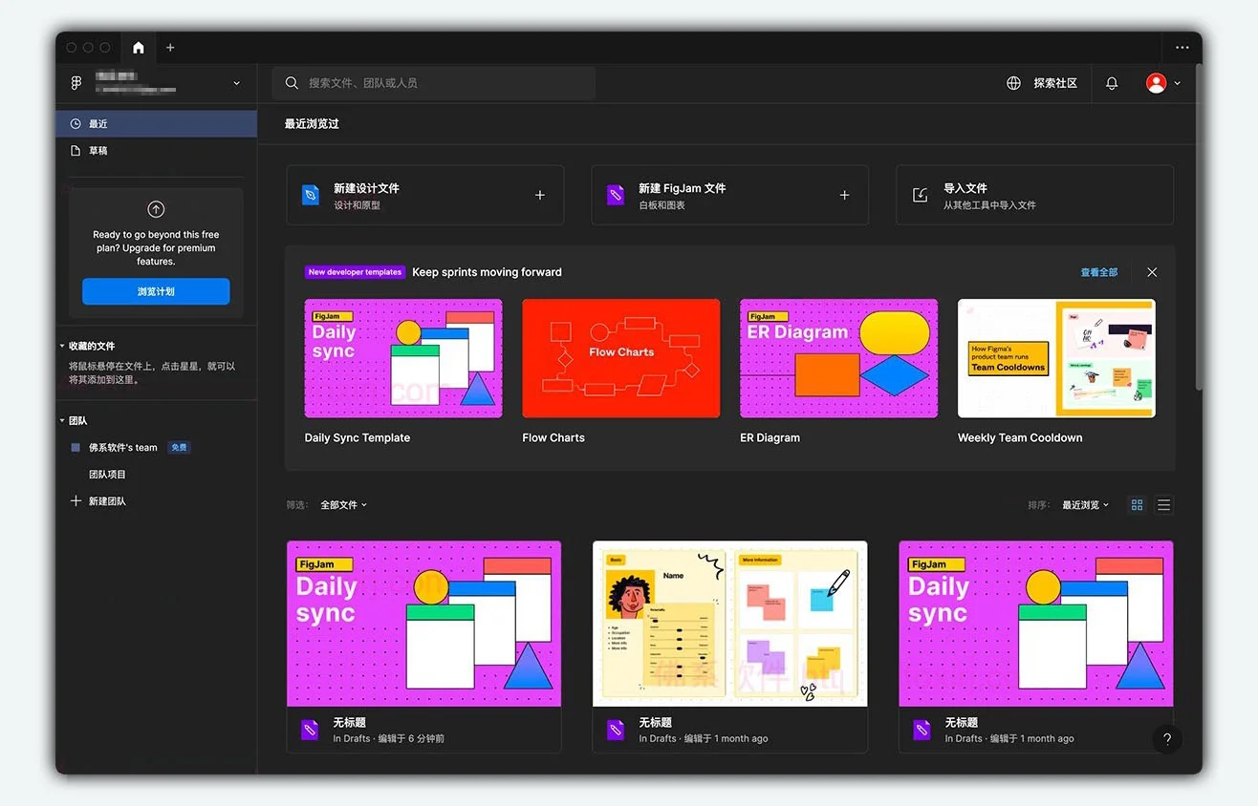The height and width of the screenshot is (806, 1258).
Task: Click the Figma logo in sidebar
Action: [x=76, y=83]
